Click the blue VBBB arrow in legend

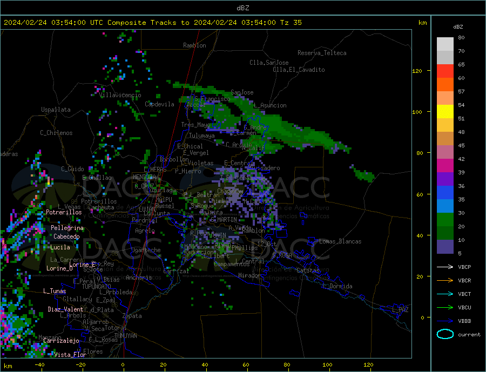(x=445, y=321)
